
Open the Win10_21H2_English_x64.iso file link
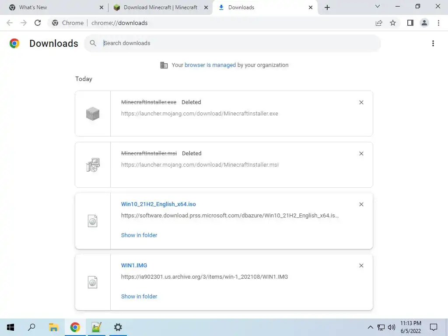(158, 204)
